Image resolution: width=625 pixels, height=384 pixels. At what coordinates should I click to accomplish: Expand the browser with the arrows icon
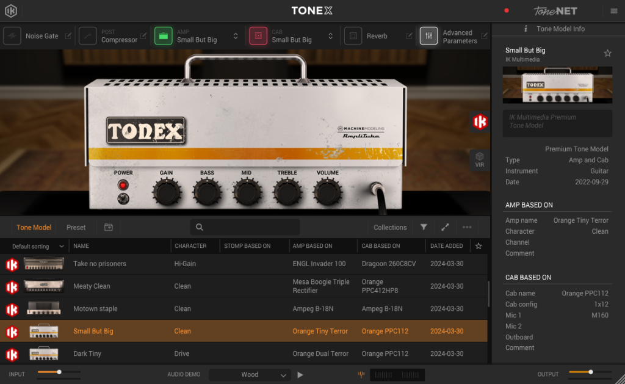tap(445, 227)
